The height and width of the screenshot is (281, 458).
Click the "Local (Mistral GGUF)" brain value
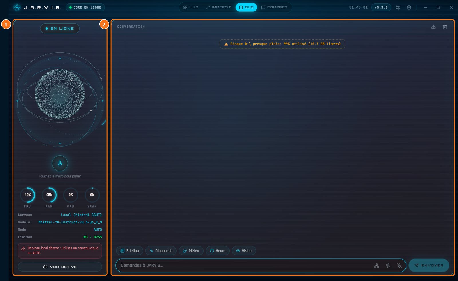[x=81, y=215]
